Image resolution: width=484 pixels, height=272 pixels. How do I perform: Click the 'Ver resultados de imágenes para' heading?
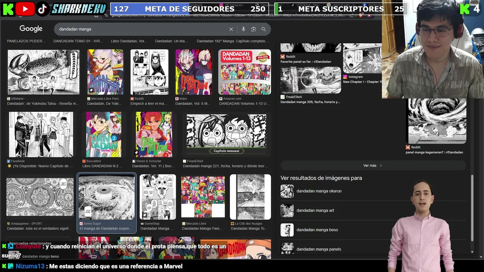click(x=321, y=178)
